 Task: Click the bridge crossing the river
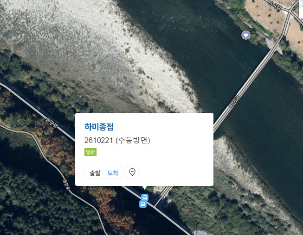point(251,78)
